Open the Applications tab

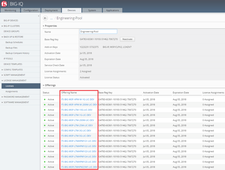click(112, 10)
